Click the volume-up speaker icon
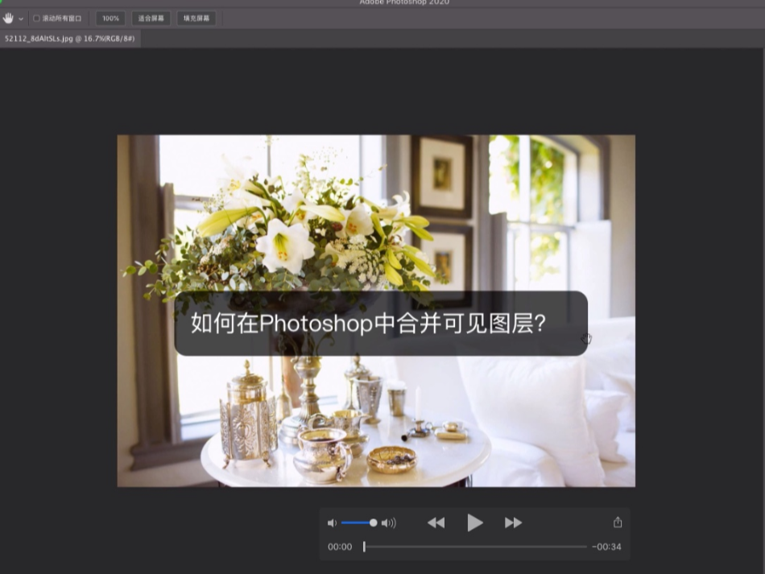Image resolution: width=765 pixels, height=574 pixels. [389, 522]
